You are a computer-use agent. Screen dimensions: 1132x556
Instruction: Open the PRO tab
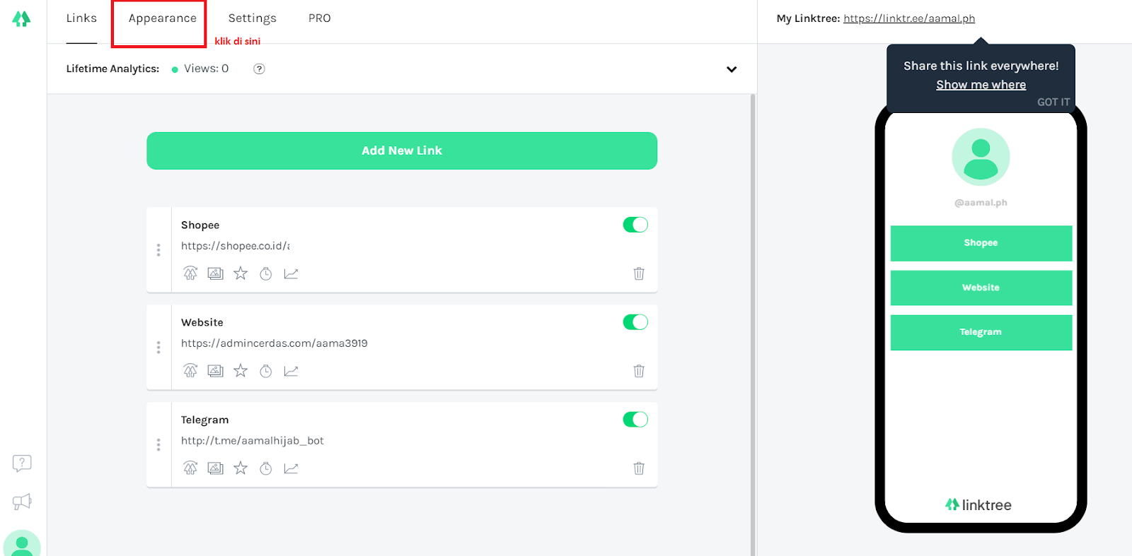320,18
